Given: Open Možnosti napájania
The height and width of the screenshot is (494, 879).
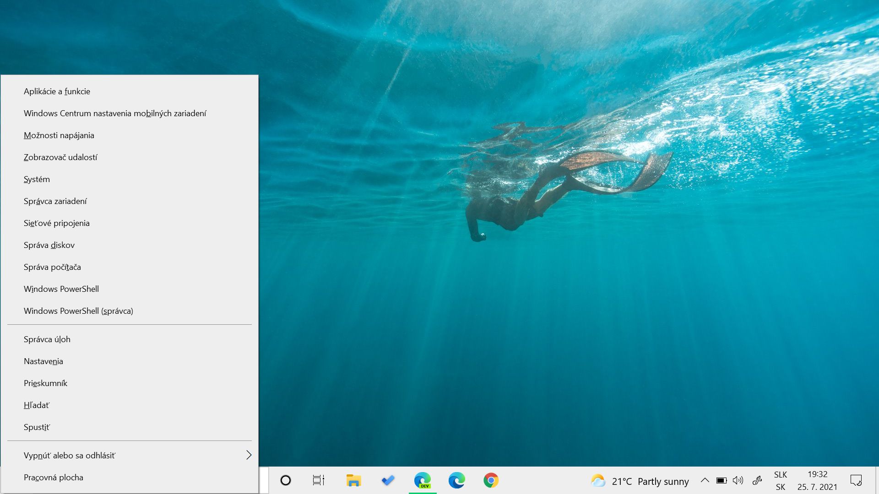Looking at the screenshot, I should click(130, 135).
